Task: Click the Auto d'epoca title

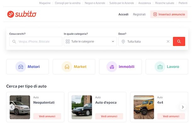Action: [x=106, y=103]
